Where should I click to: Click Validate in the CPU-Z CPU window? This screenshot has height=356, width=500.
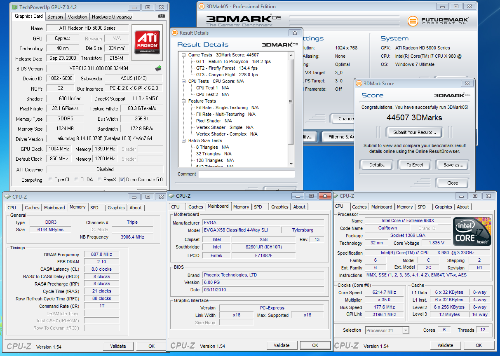(445, 345)
